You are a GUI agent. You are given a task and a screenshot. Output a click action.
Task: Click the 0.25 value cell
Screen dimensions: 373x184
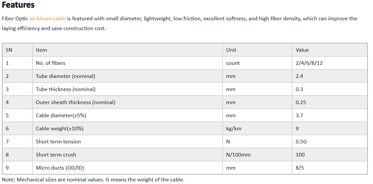[330, 102]
